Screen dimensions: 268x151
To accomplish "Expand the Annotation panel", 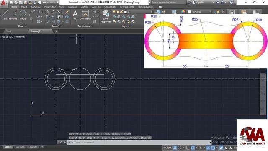I will 85,26.
